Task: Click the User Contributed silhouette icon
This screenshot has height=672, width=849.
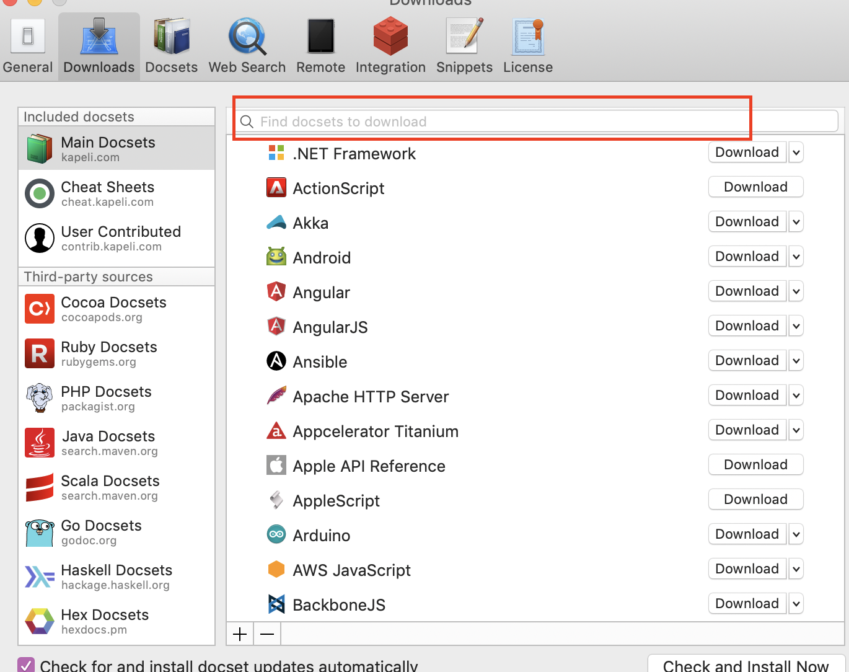Action: 40,238
